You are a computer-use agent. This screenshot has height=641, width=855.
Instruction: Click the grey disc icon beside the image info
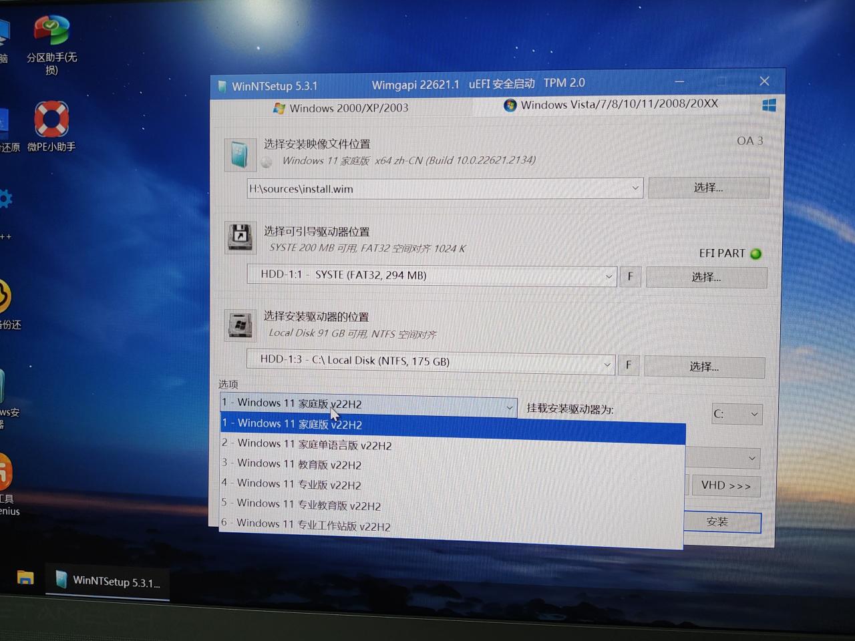point(267,162)
